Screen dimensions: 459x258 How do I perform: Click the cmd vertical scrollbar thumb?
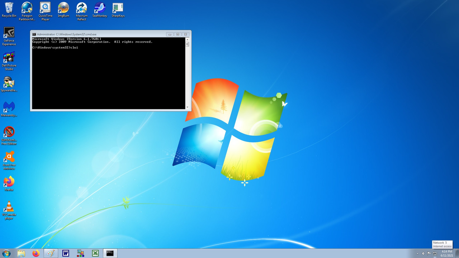click(187, 44)
